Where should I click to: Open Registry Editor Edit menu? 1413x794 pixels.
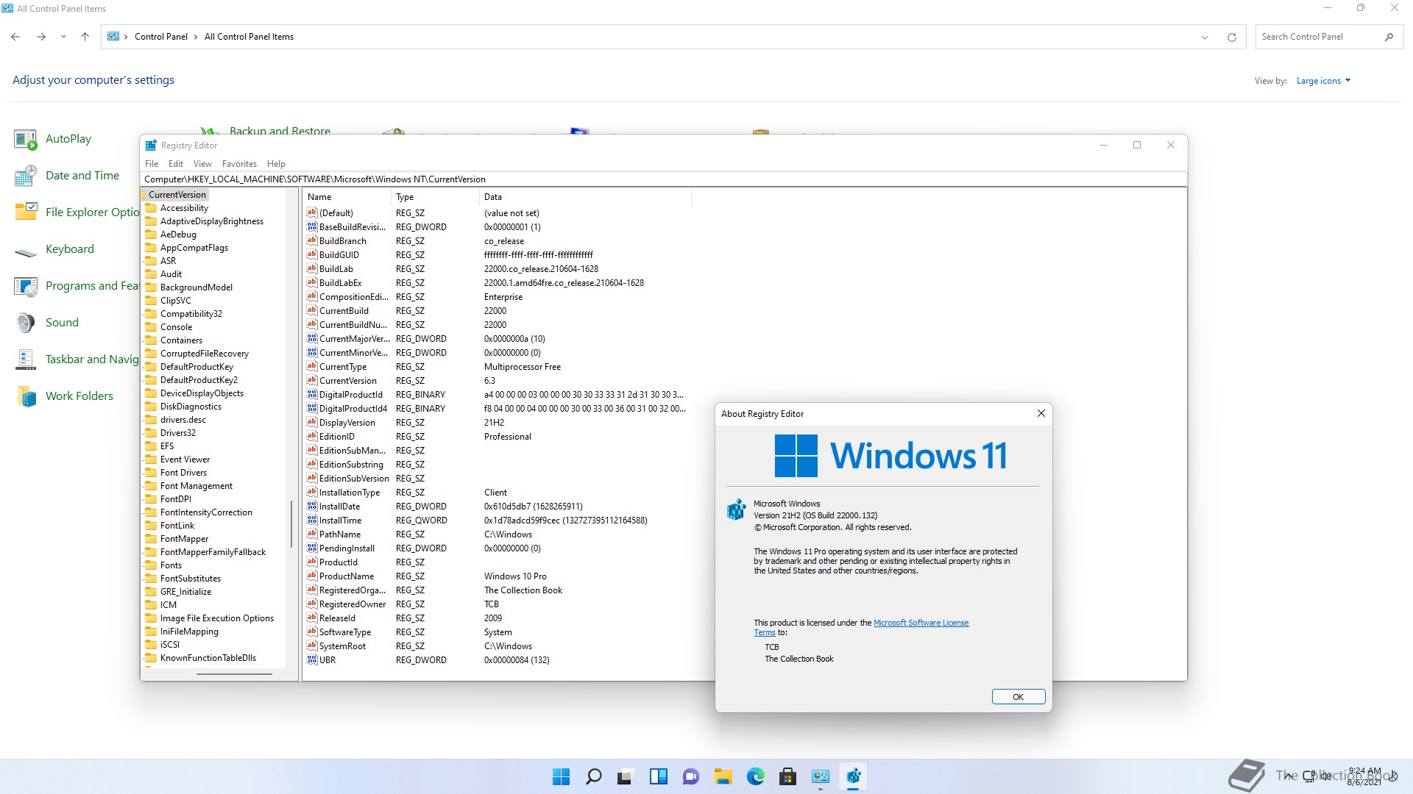pyautogui.click(x=176, y=164)
